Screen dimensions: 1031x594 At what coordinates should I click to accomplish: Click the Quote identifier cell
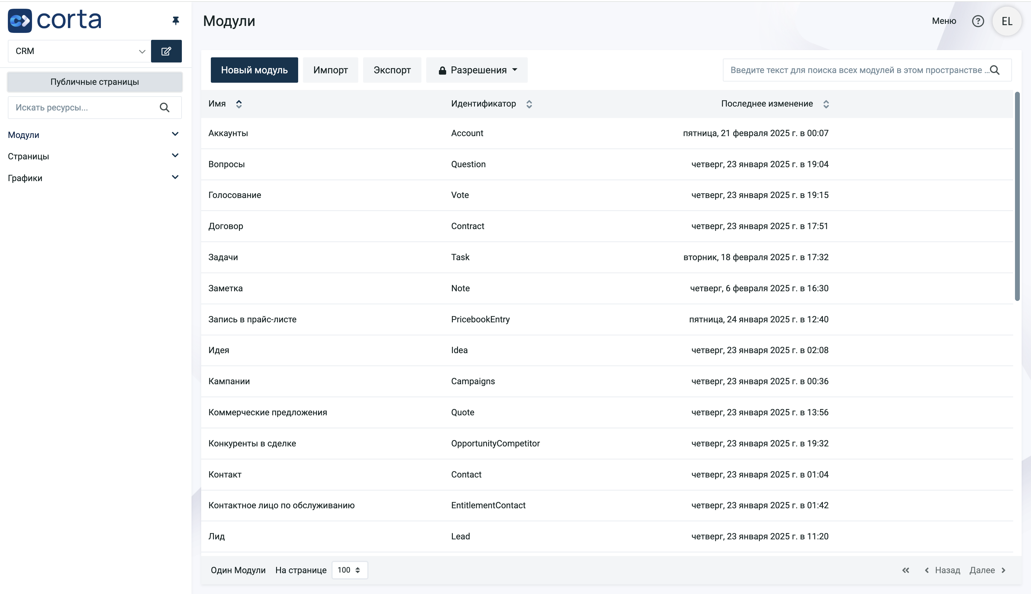(462, 413)
